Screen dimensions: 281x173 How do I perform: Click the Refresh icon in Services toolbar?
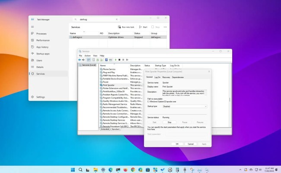[x=98, y=60]
